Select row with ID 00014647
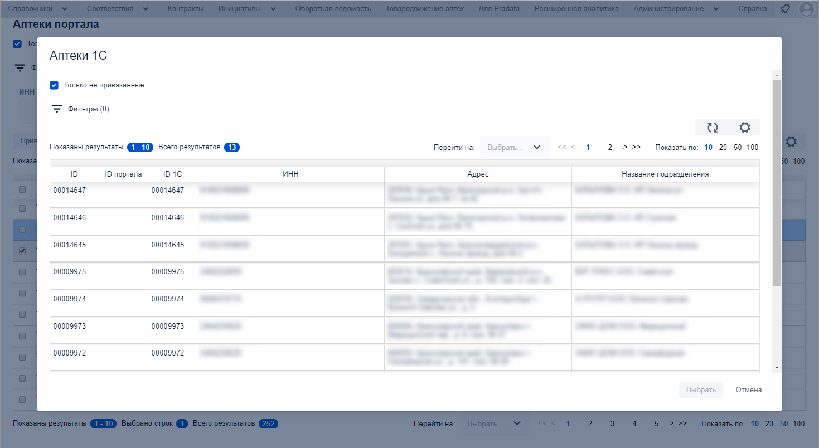The image size is (819, 448). point(405,194)
